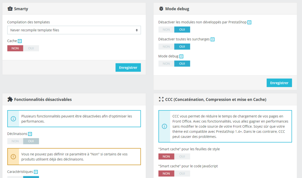Enable Smart cache for feuilles de style
The image size is (302, 178).
(182, 157)
